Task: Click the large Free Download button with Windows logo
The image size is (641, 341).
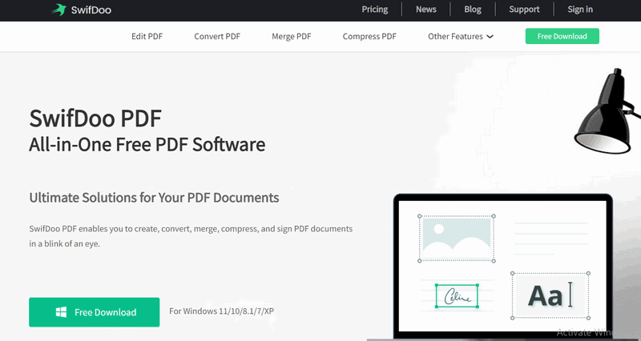Action: pyautogui.click(x=94, y=312)
